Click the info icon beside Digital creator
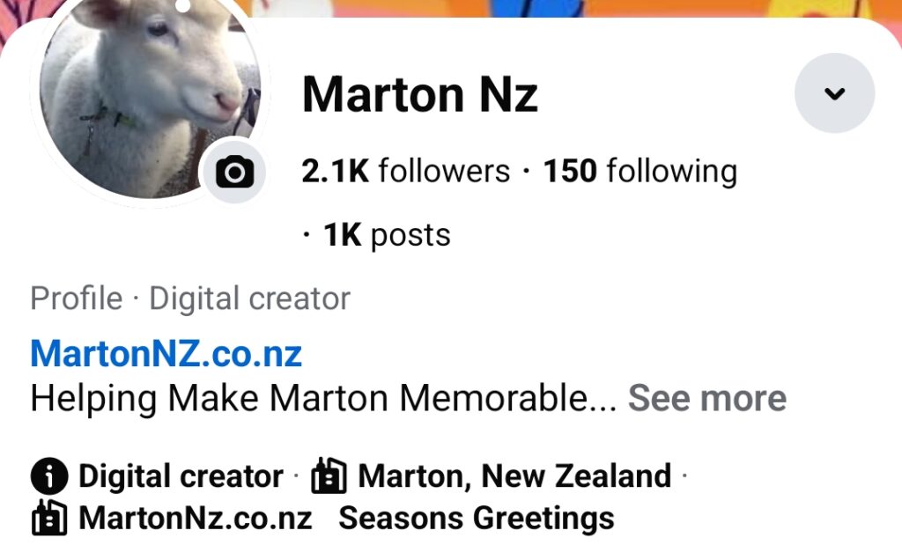Image resolution: width=902 pixels, height=560 pixels. [49, 476]
